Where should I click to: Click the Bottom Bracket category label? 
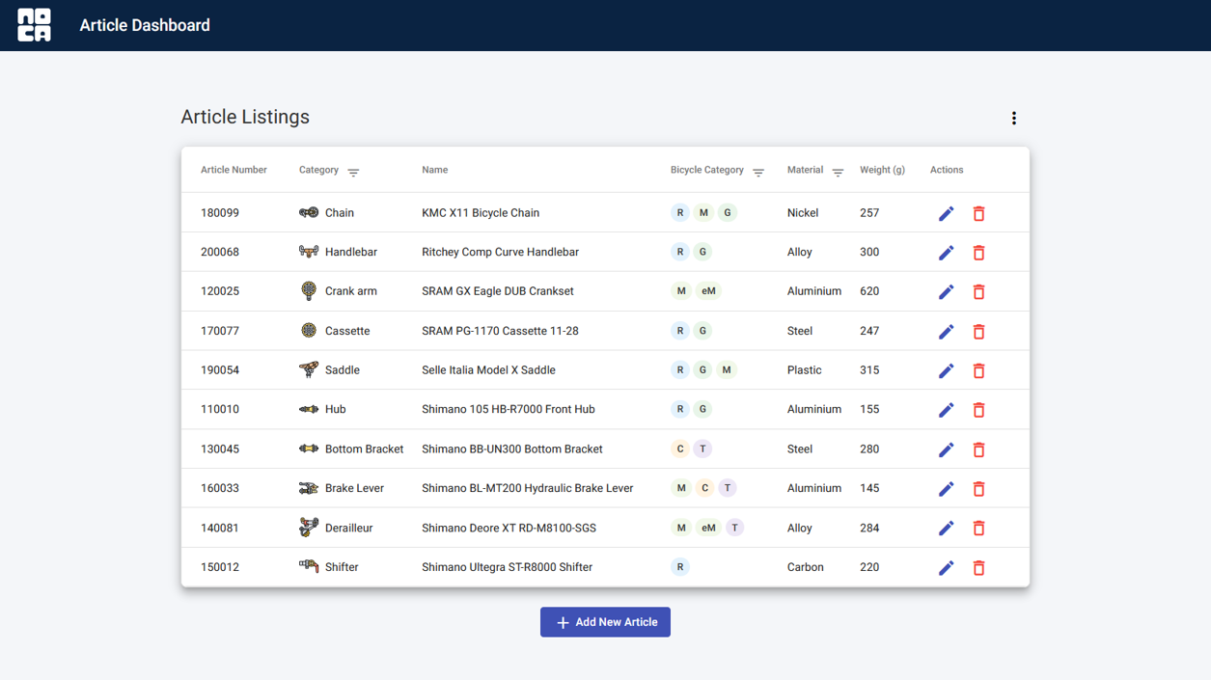(364, 449)
